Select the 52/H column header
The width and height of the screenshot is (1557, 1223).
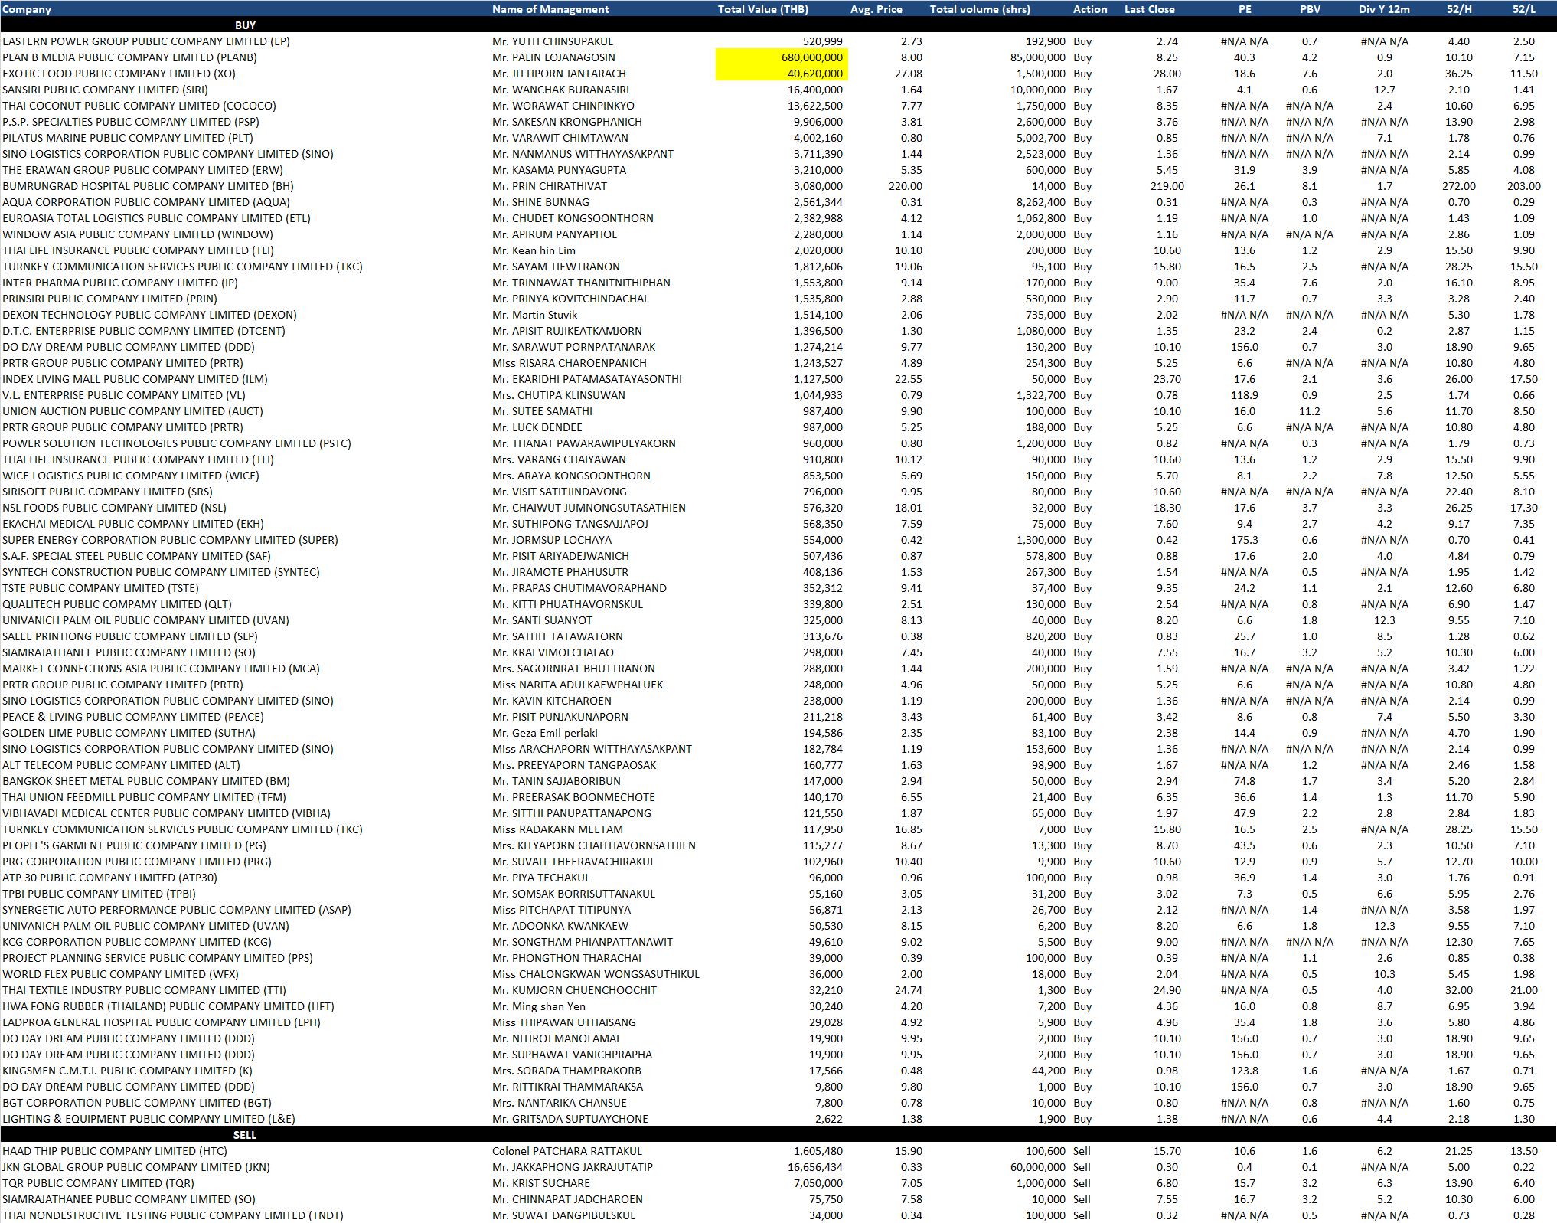[1459, 9]
